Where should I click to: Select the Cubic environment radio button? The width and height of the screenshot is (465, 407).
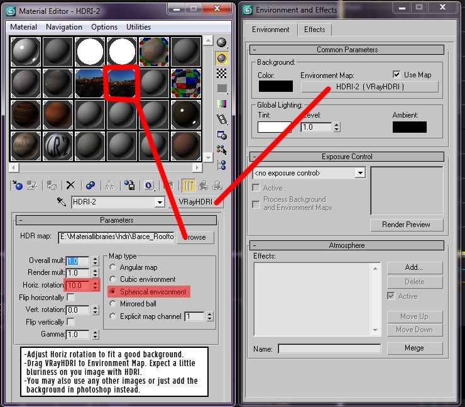[112, 279]
